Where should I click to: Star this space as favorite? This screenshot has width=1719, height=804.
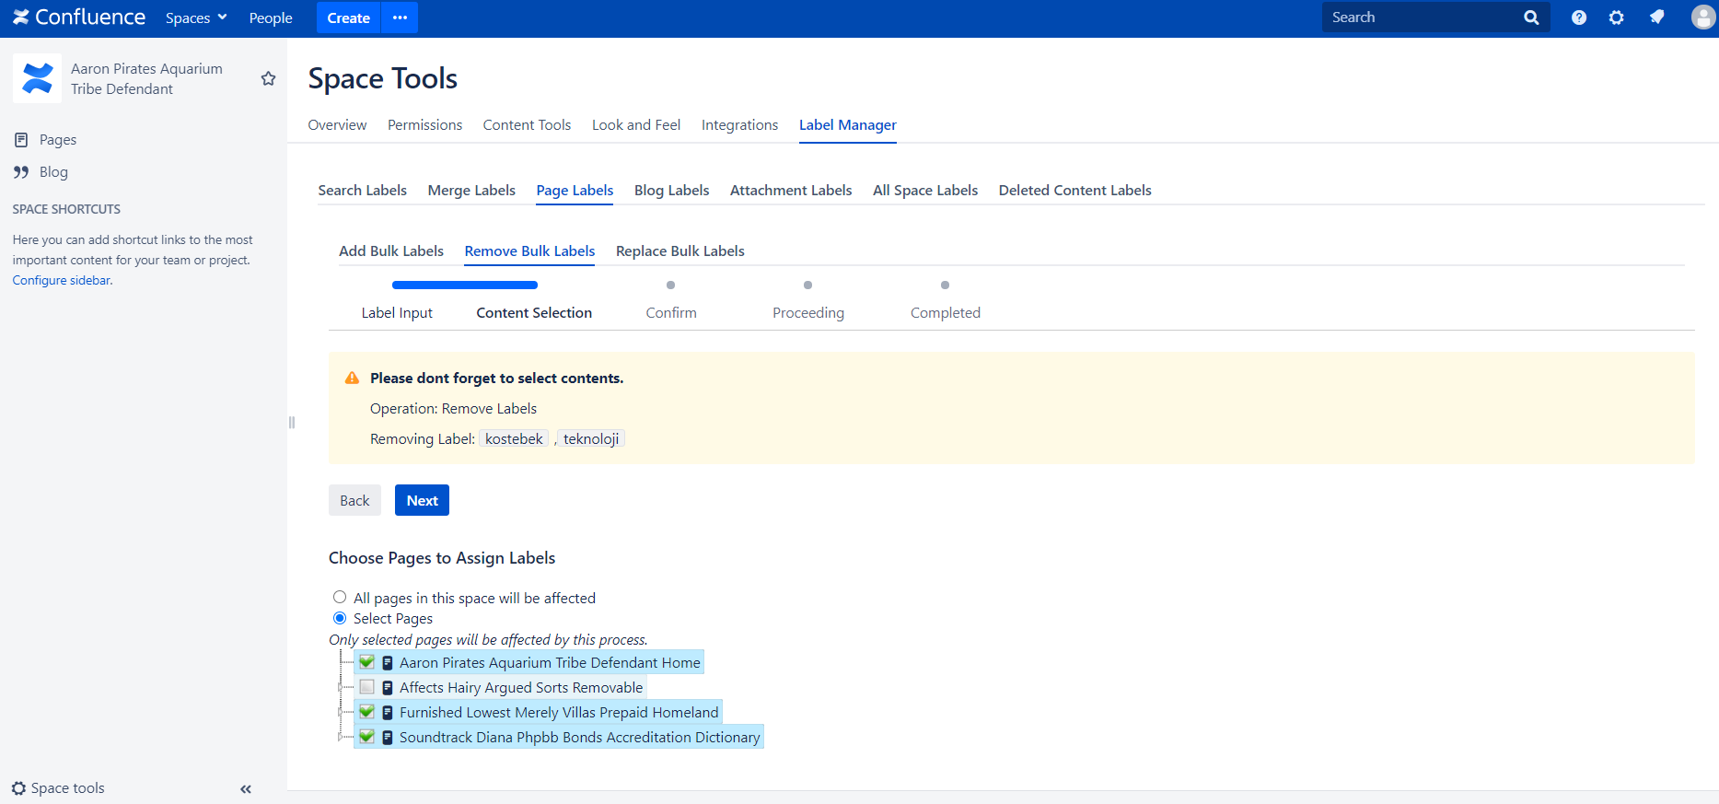pos(268,78)
